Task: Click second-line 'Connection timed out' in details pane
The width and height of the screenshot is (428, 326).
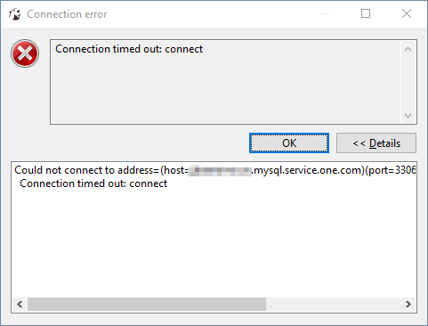Action: point(93,183)
